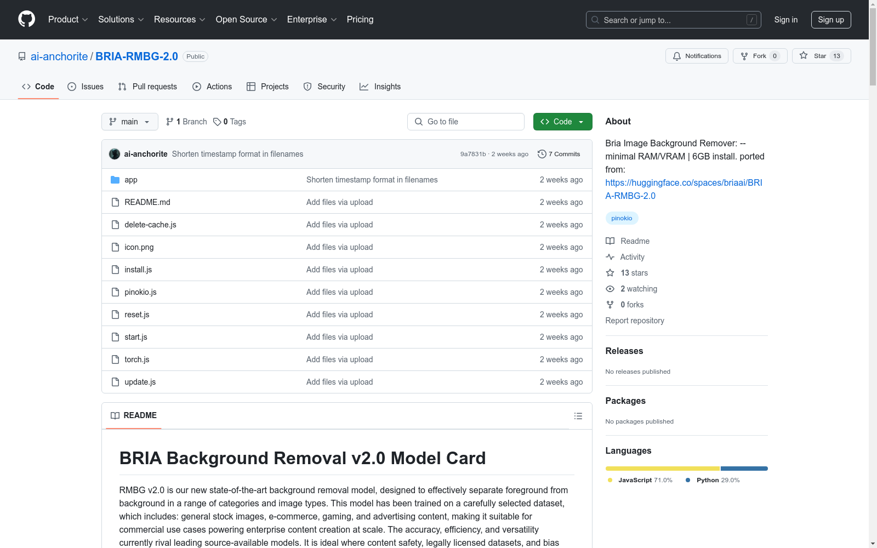Click the blue Python language bar segment
The height and width of the screenshot is (548, 877).
pyautogui.click(x=744, y=469)
